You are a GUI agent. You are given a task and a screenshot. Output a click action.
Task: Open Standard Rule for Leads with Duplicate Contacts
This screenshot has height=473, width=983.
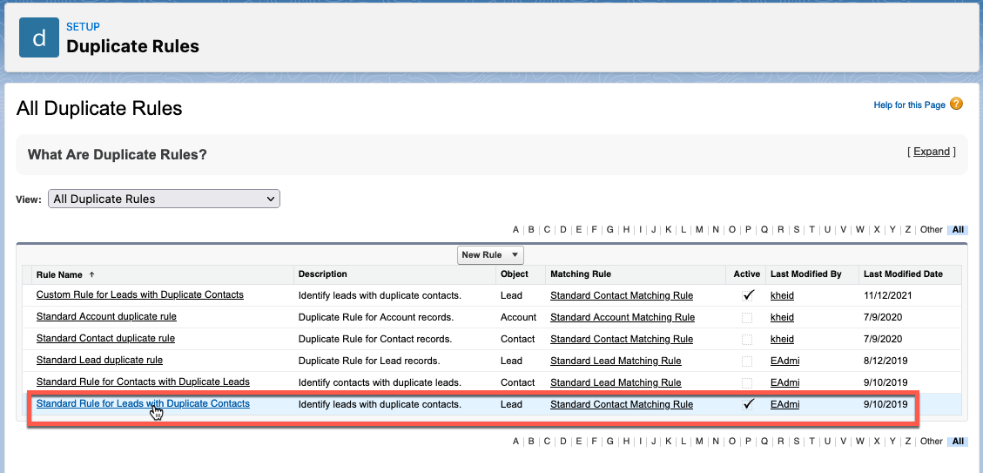pos(143,404)
